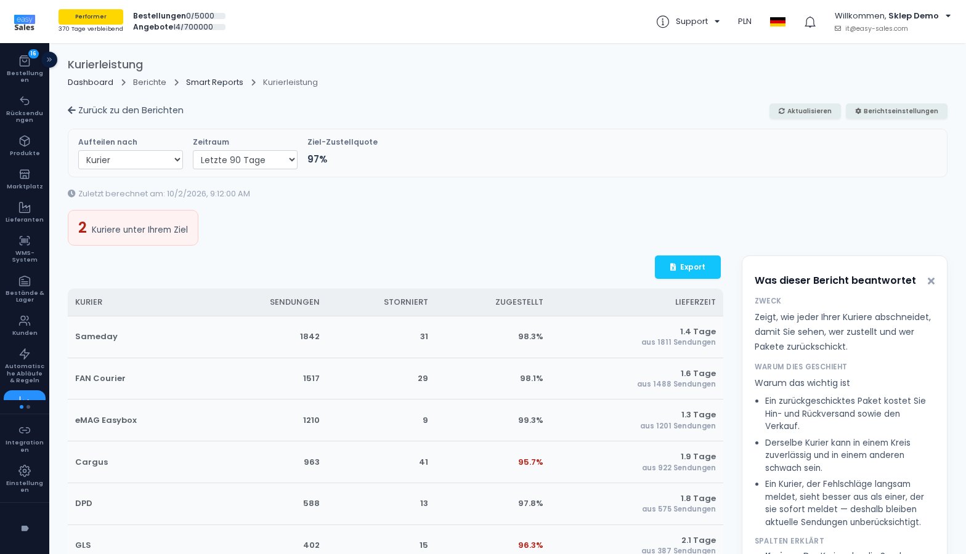Open the PLN currency selector
Viewport: 966px width, 554px height.
point(745,22)
